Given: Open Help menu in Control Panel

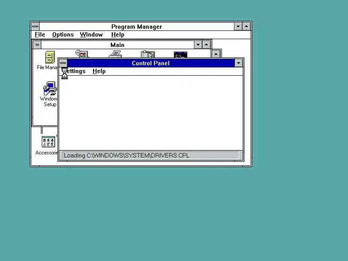Looking at the screenshot, I should tap(99, 71).
